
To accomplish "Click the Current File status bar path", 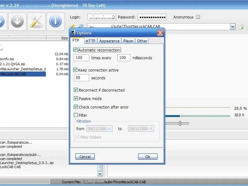I will pyautogui.click(x=114, y=182).
